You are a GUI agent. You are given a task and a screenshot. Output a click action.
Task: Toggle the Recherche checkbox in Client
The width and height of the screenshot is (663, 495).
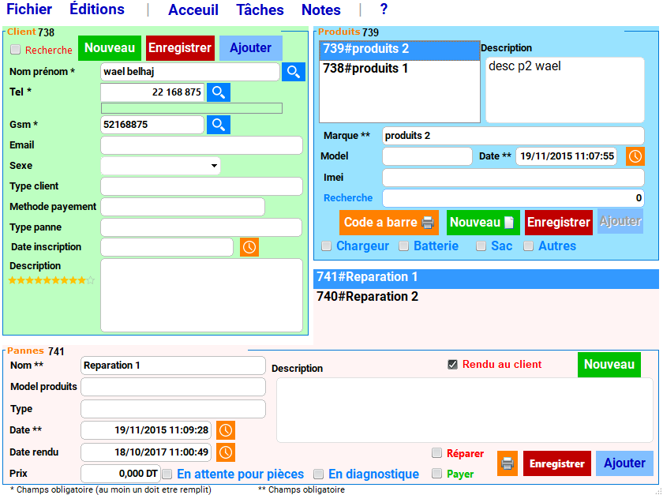click(16, 50)
